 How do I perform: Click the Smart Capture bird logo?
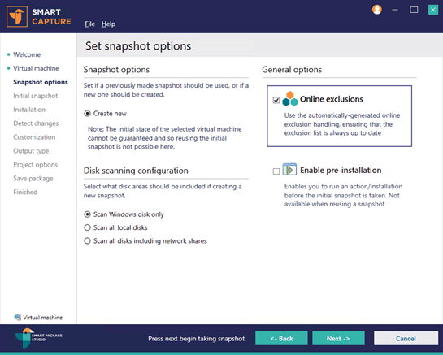(x=17, y=17)
